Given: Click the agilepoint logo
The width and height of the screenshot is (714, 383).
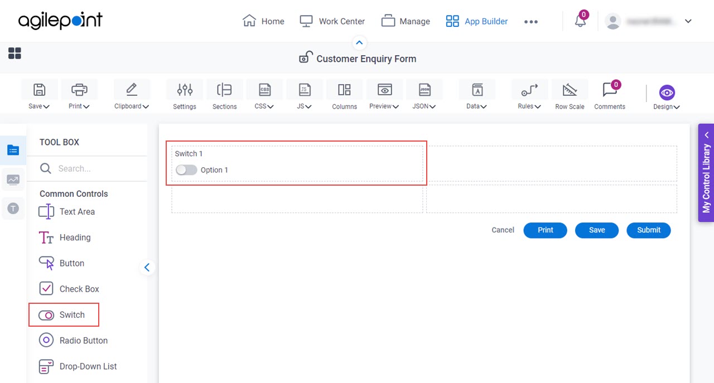Looking at the screenshot, I should pyautogui.click(x=60, y=21).
